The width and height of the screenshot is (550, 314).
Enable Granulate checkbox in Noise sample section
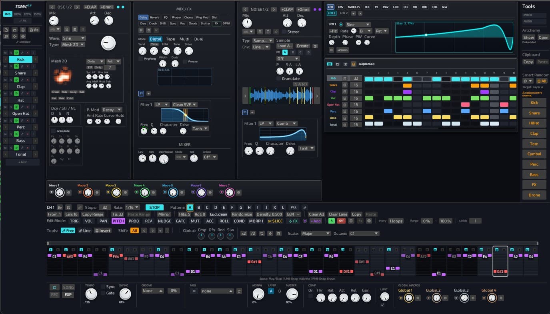pos(278,79)
